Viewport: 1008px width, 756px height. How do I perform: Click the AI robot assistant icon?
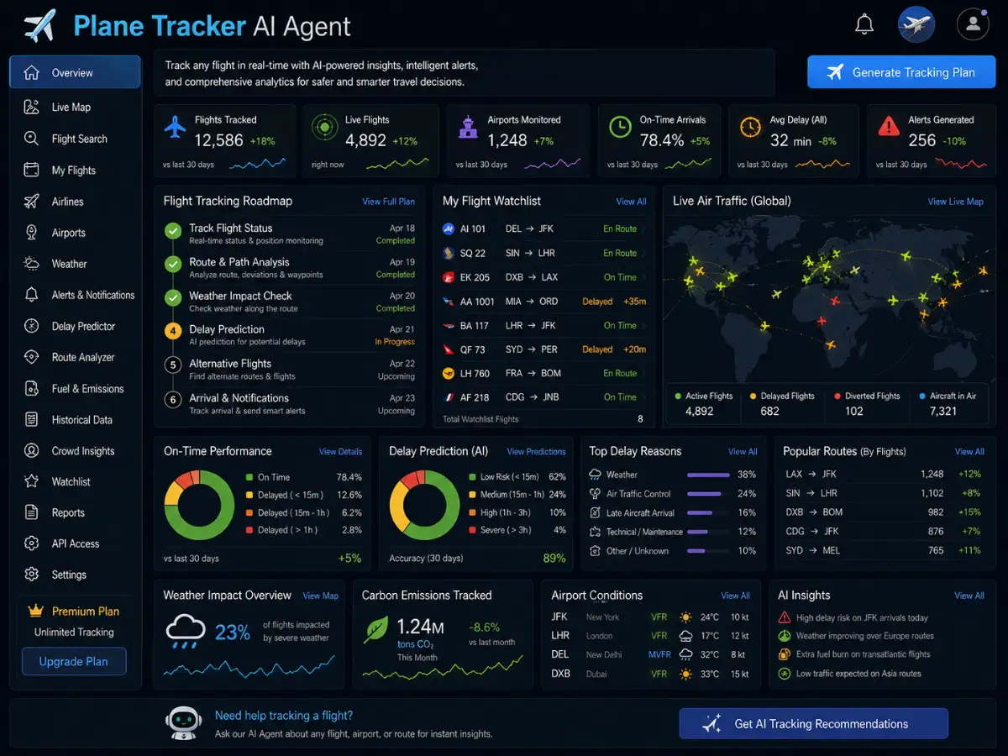click(182, 722)
